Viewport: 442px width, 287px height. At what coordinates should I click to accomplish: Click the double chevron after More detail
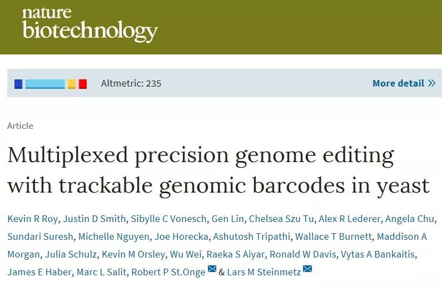pos(431,83)
